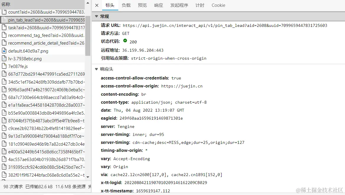
Task: Select the 319395ccfc924cd6b088 request row
Action: [x=42, y=167]
